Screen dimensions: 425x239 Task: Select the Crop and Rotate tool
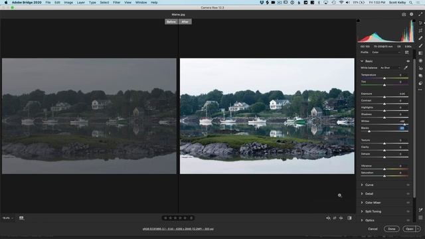pyautogui.click(x=420, y=31)
